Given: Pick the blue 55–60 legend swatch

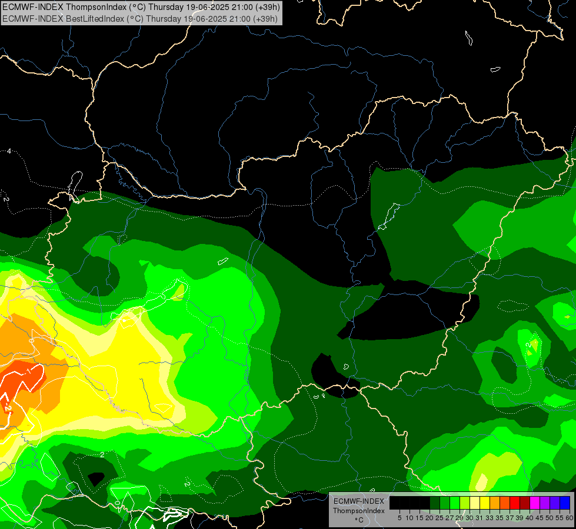Looking at the screenshot, I should [x=565, y=503].
